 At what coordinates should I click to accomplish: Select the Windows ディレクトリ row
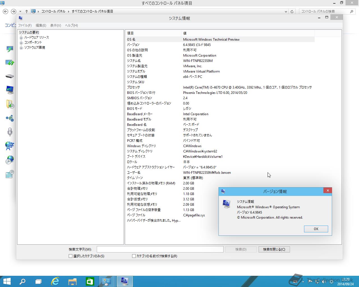click(x=220, y=146)
